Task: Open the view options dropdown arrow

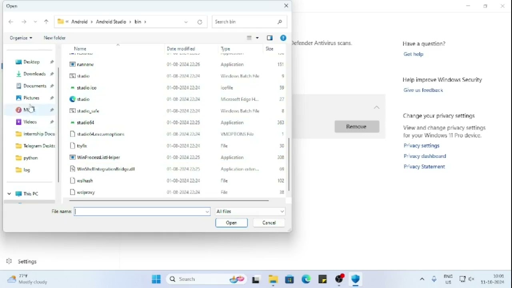Action: [257, 38]
